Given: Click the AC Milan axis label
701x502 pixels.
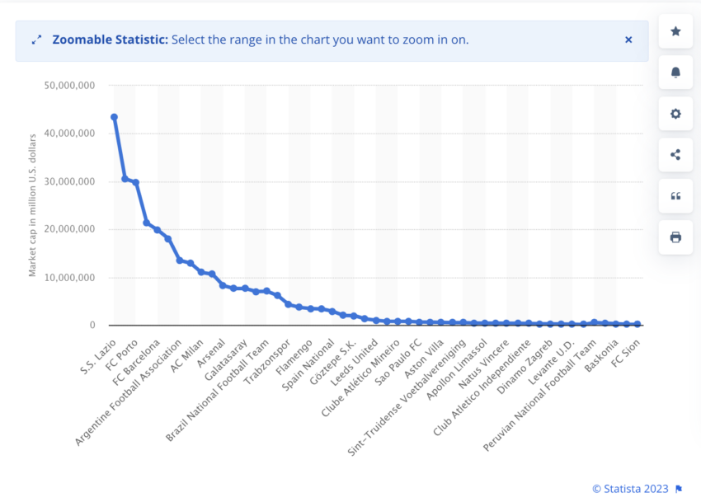Looking at the screenshot, I should (x=187, y=355).
